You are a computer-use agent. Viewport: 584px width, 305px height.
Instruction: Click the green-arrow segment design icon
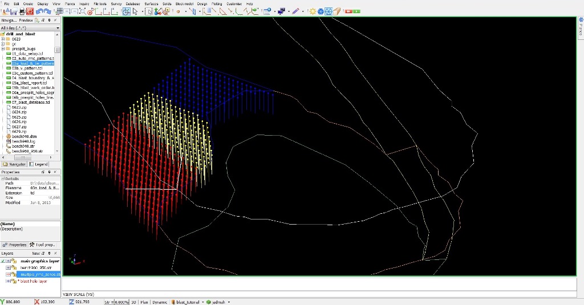(x=254, y=11)
